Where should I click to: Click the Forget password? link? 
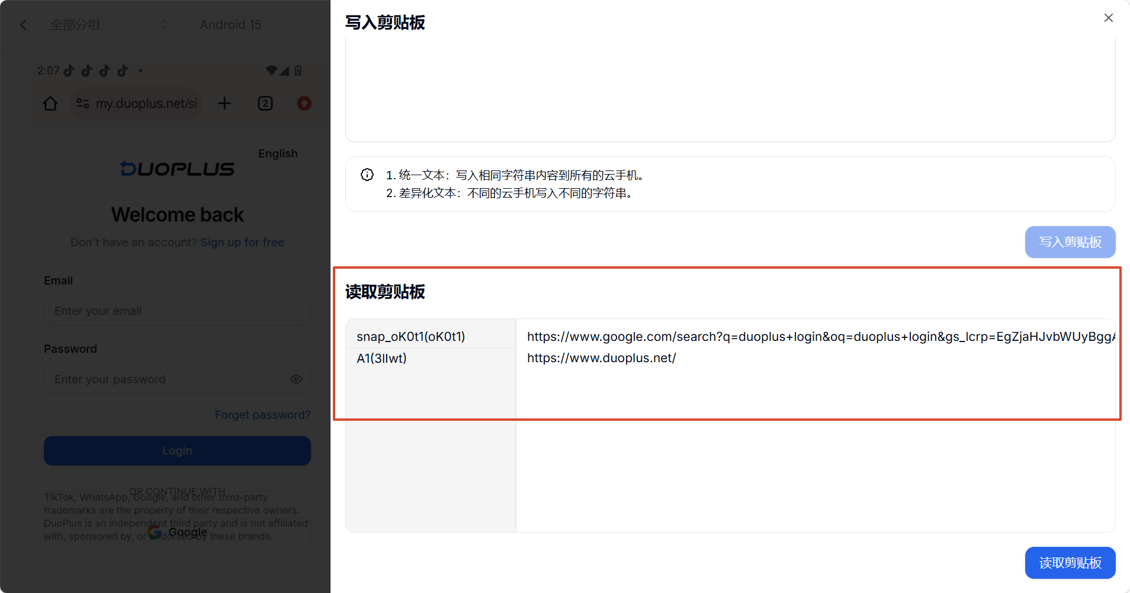(262, 415)
